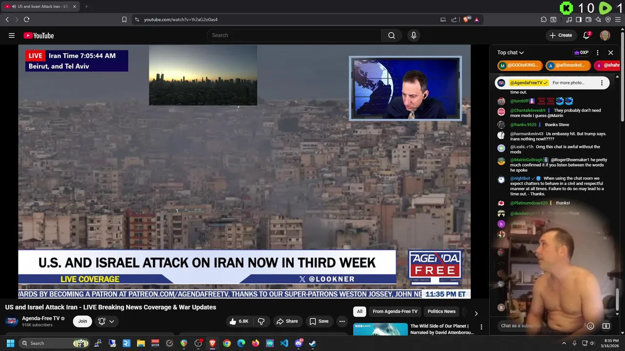Go to the YouTube home logo
The image size is (625, 351).
click(x=39, y=35)
